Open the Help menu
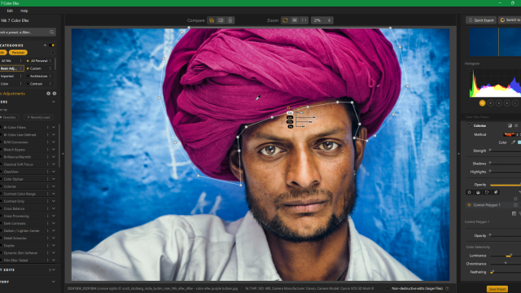Screen dimensions: 521x293 click(x=24, y=11)
